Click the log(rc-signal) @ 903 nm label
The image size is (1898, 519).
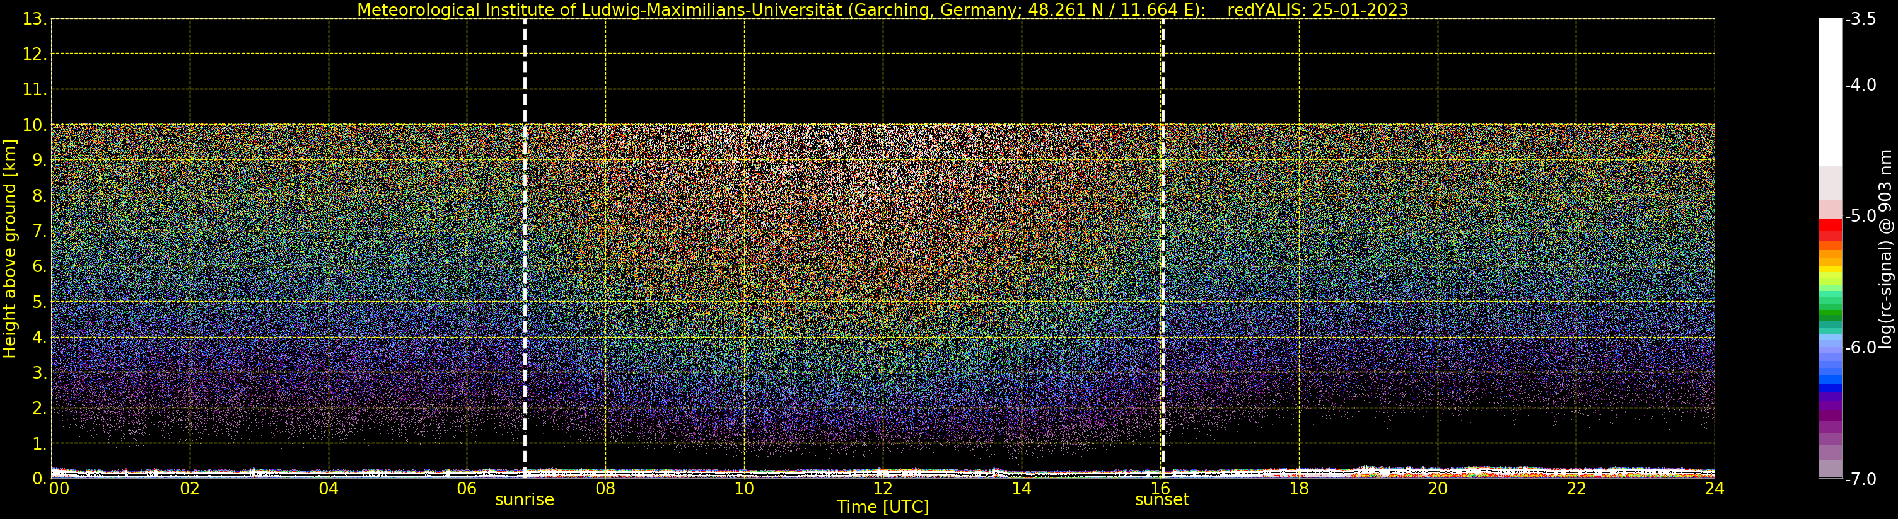pyautogui.click(x=1885, y=249)
